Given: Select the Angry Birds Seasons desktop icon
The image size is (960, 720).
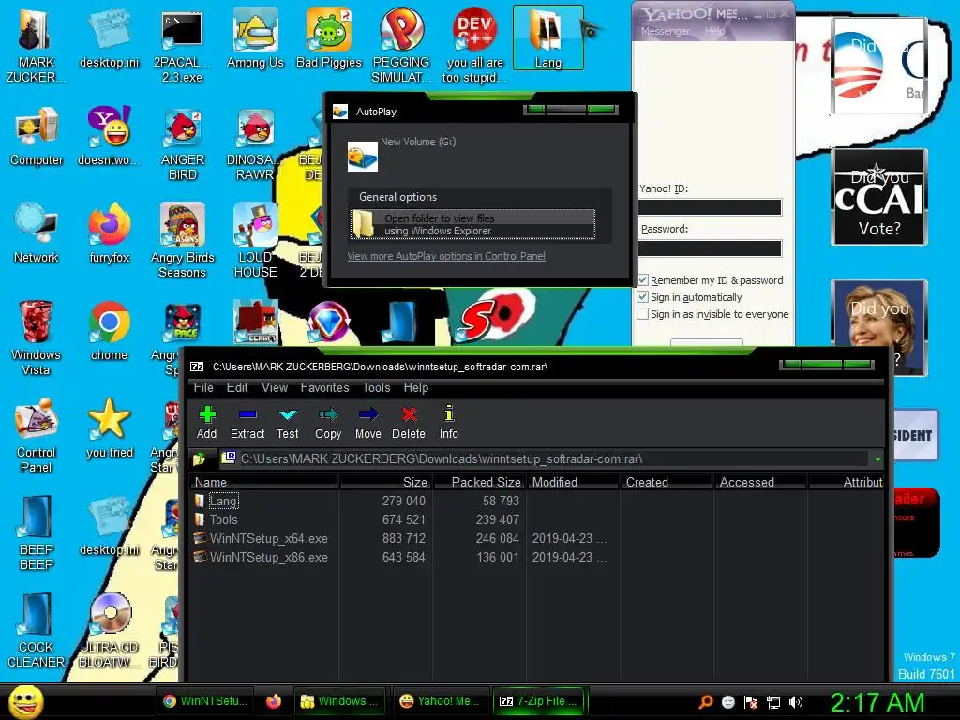Looking at the screenshot, I should click(x=183, y=242).
